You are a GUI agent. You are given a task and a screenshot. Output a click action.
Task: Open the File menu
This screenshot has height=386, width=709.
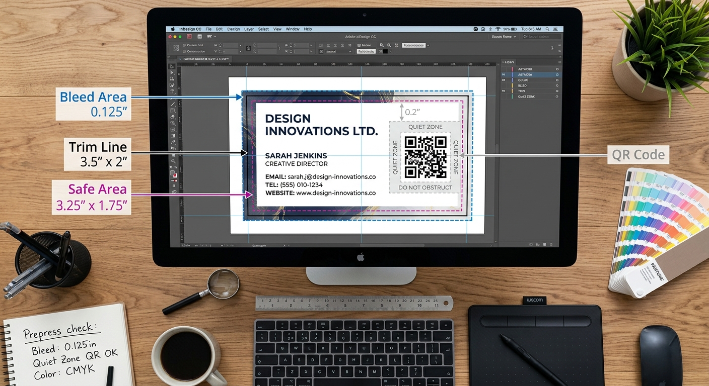(208, 29)
